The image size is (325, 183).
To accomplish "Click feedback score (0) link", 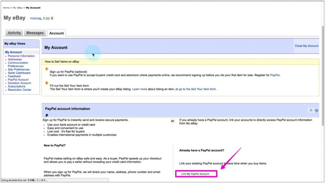I will tap(48, 18).
